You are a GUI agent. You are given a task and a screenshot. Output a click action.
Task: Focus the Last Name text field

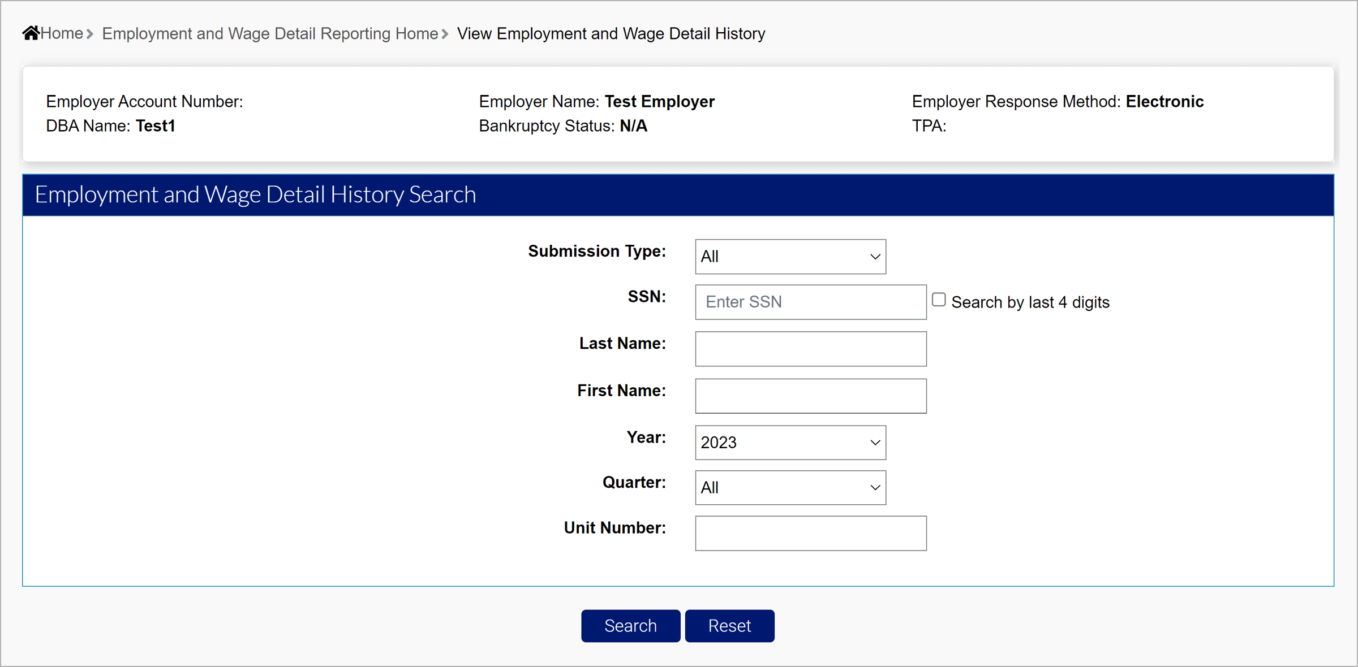810,349
